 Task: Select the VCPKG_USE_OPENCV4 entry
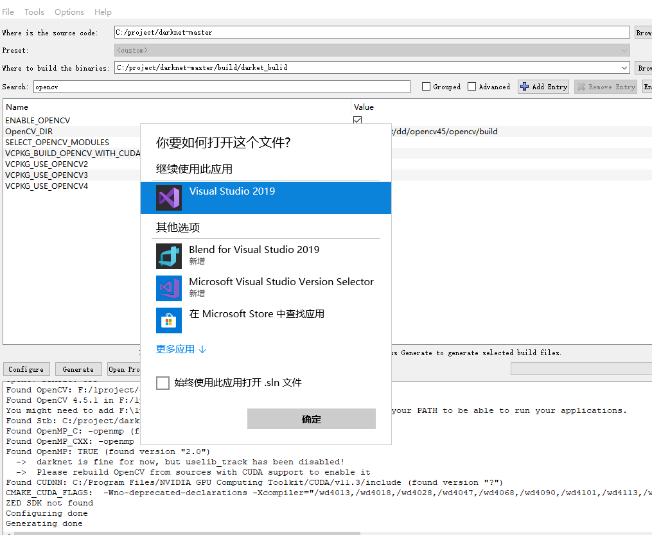point(46,186)
